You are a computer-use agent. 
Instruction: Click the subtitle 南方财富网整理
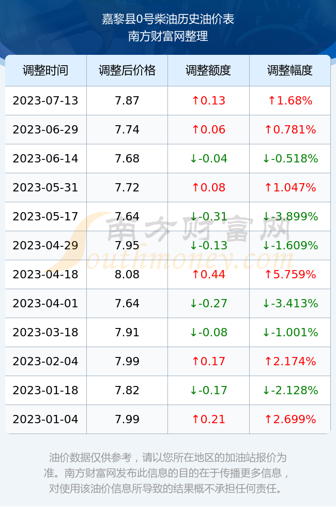click(168, 36)
